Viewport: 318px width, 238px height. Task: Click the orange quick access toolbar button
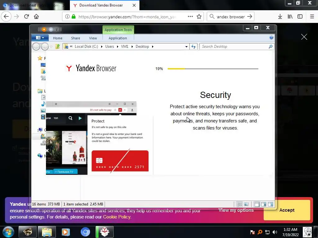44,29
